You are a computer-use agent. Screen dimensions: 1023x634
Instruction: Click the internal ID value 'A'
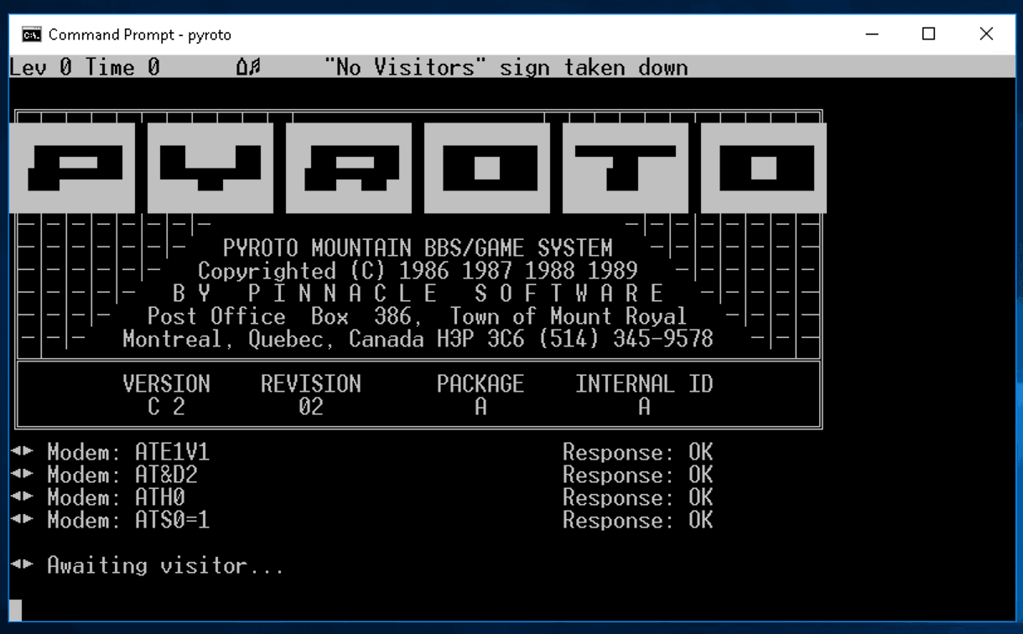coord(644,407)
